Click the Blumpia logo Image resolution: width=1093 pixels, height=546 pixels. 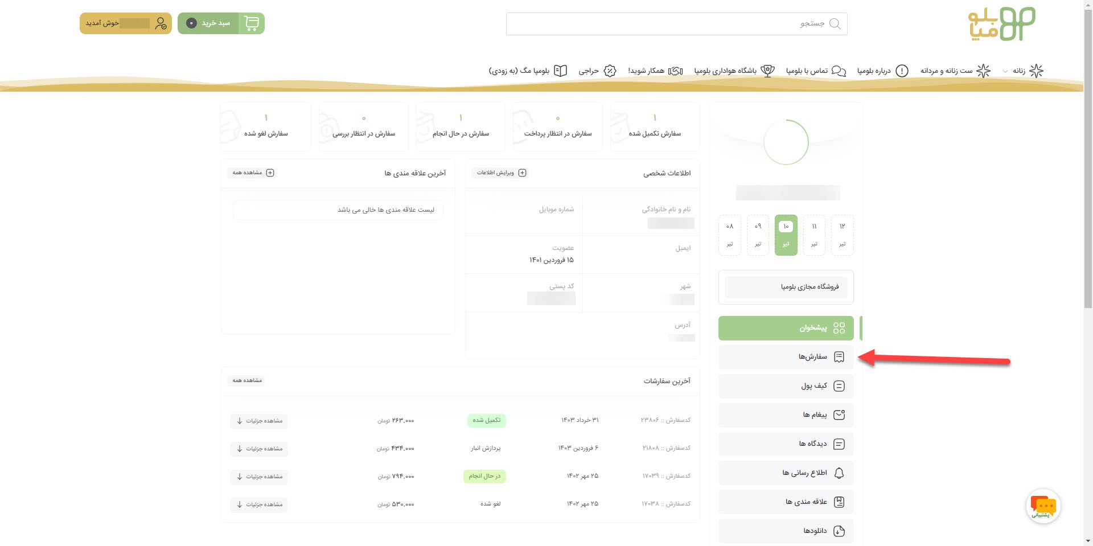1001,24
